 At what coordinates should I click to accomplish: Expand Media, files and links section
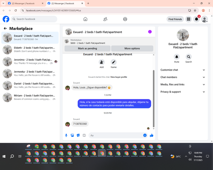pyautogui.click(x=183, y=85)
